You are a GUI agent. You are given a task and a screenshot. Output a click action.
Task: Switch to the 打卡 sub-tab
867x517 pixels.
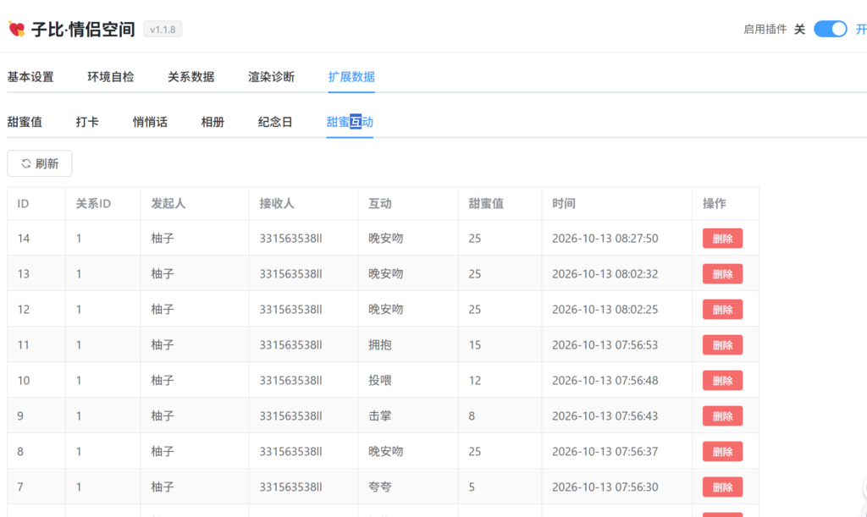(87, 122)
